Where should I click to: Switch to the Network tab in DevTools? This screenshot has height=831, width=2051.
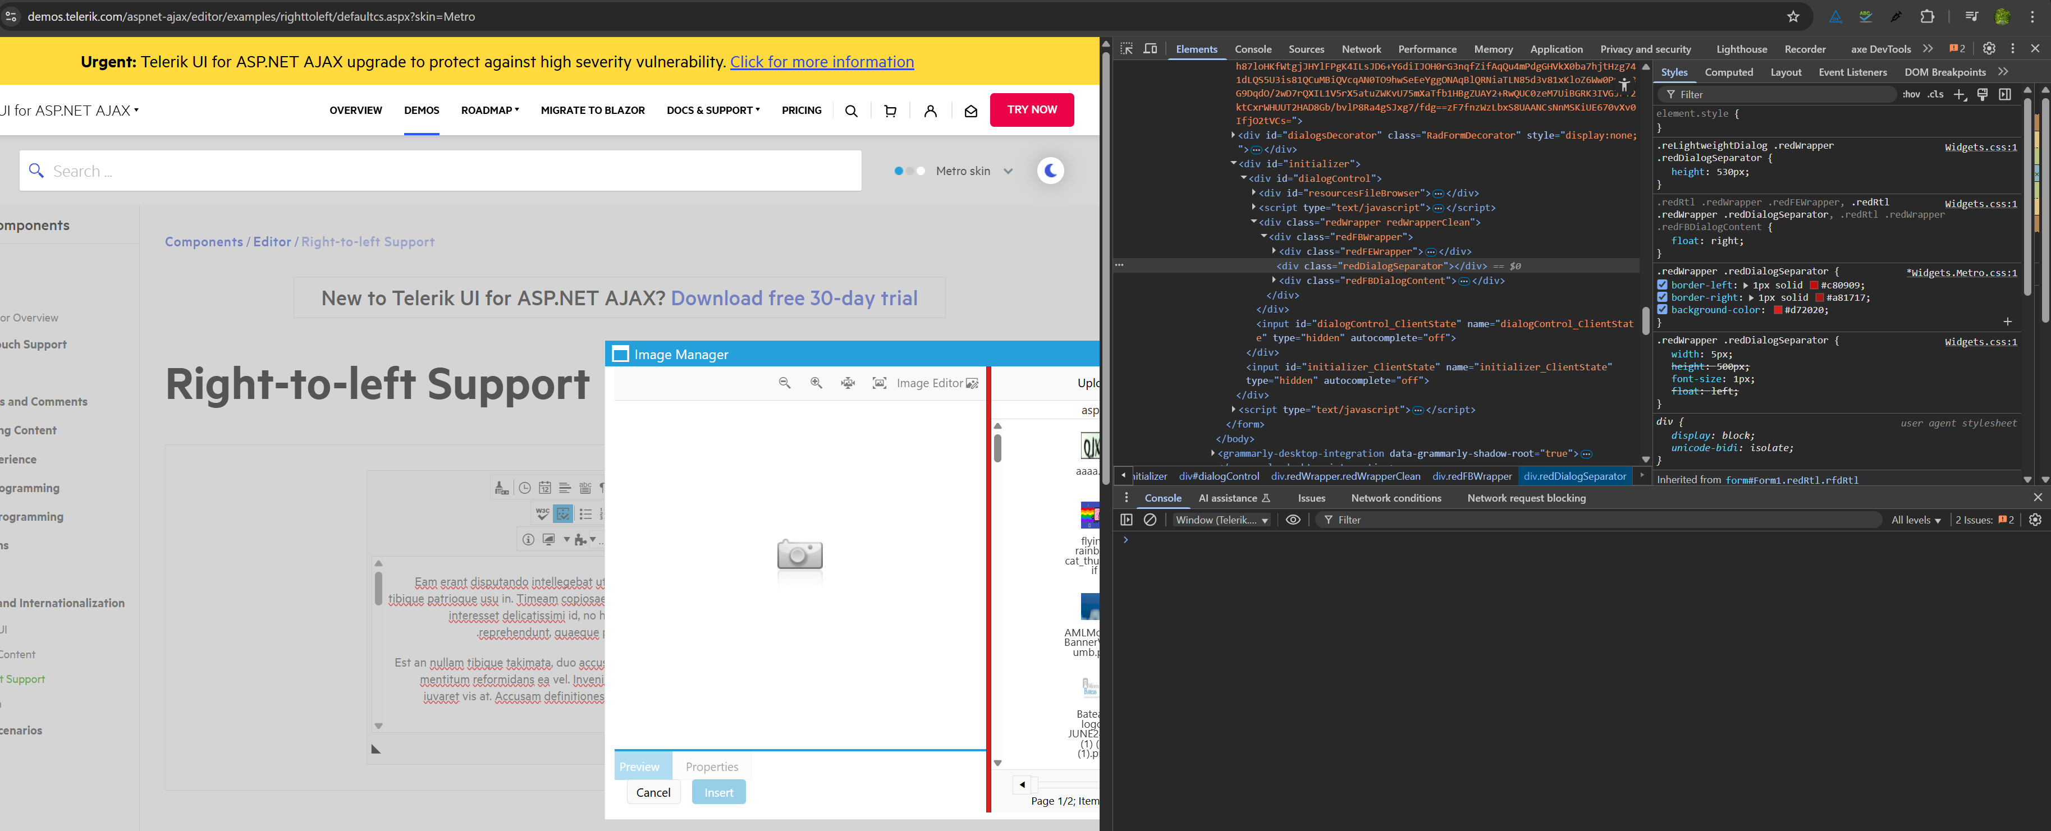click(1361, 49)
